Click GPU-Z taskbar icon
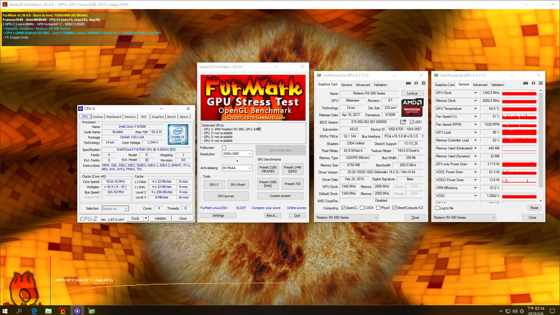Screen dimensions: 560x315 [x=92, y=311]
